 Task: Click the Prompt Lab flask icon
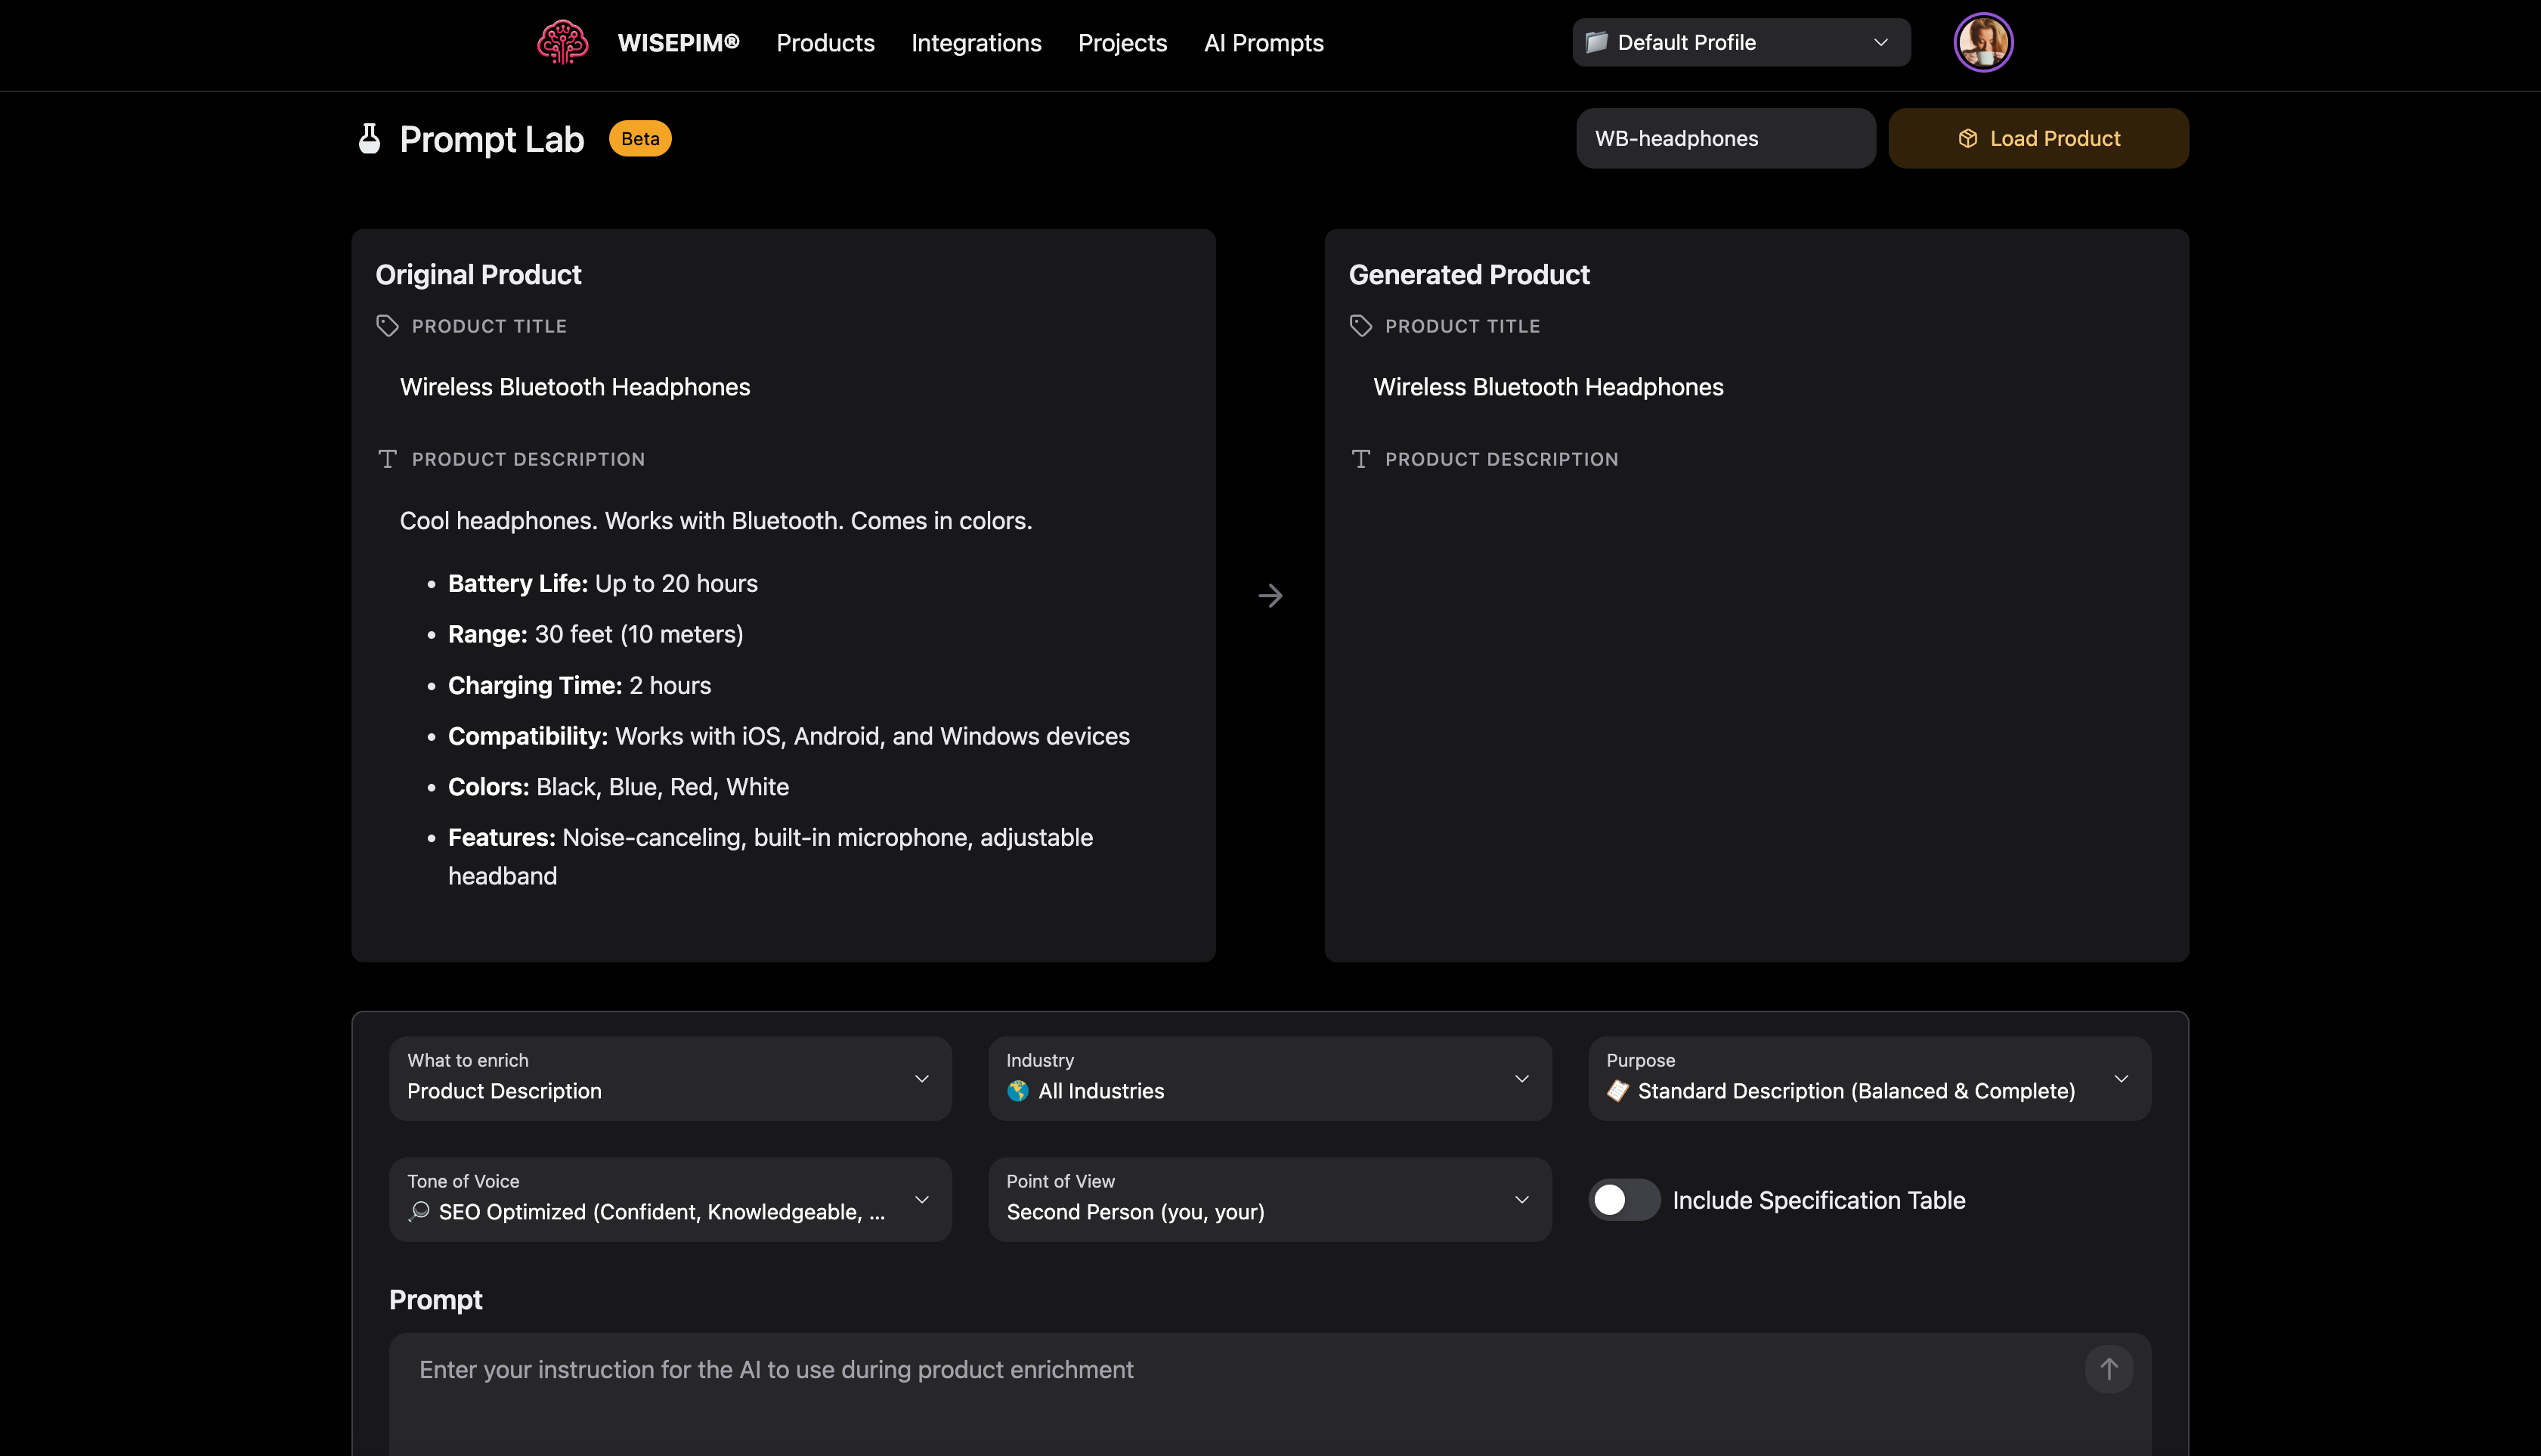tap(369, 139)
